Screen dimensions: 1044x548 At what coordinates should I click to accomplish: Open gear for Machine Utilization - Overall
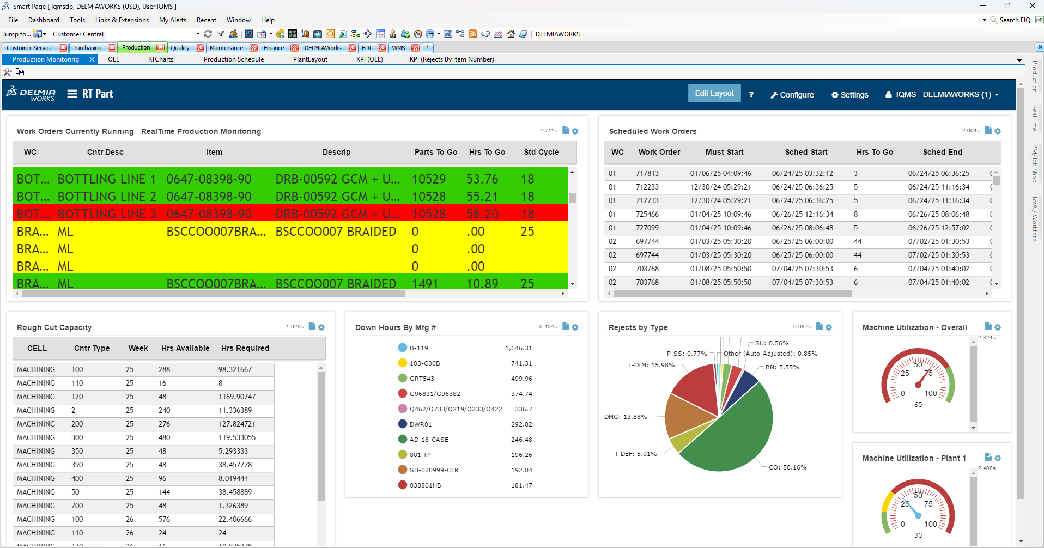click(998, 327)
